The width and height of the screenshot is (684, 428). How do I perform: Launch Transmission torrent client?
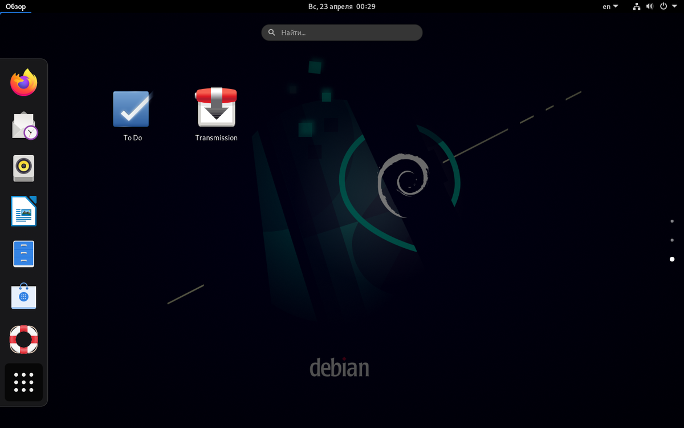(x=217, y=108)
